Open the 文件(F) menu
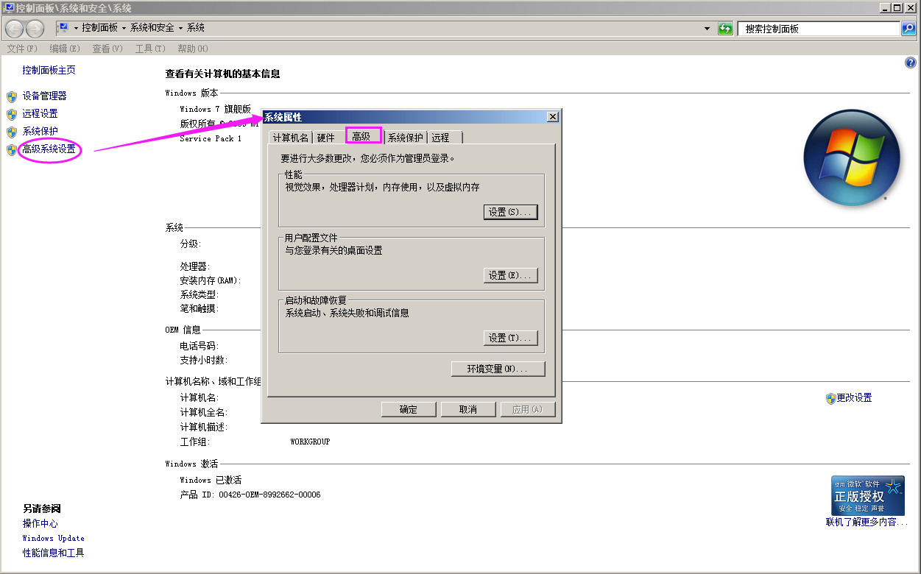This screenshot has width=921, height=574. click(x=21, y=49)
